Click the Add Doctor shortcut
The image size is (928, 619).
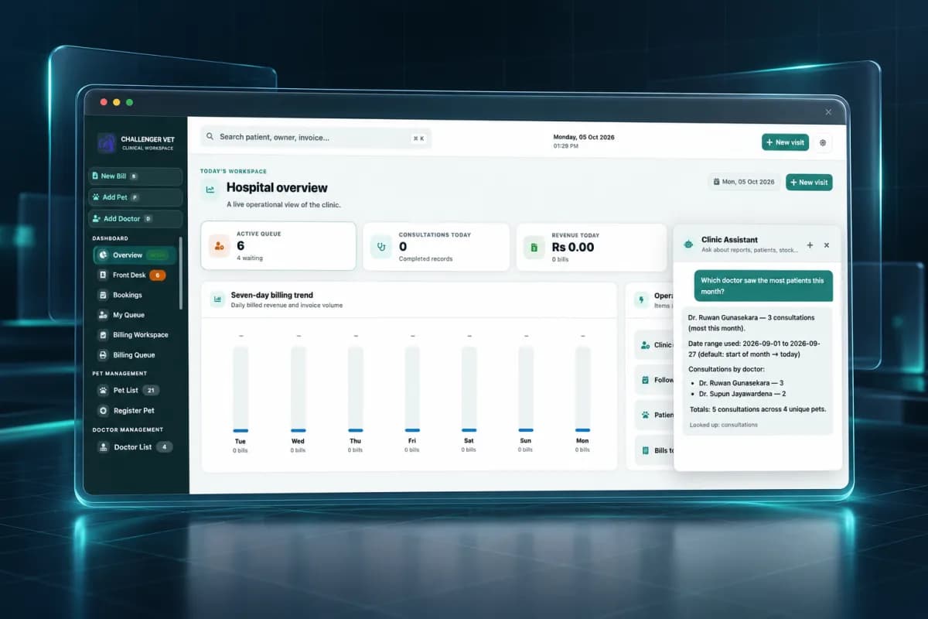(x=135, y=219)
